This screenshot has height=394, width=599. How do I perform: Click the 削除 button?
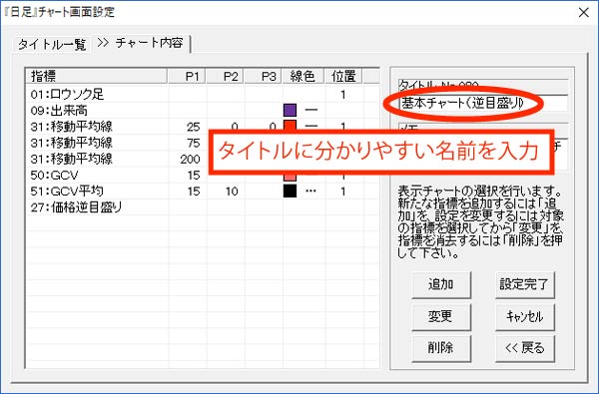441,348
